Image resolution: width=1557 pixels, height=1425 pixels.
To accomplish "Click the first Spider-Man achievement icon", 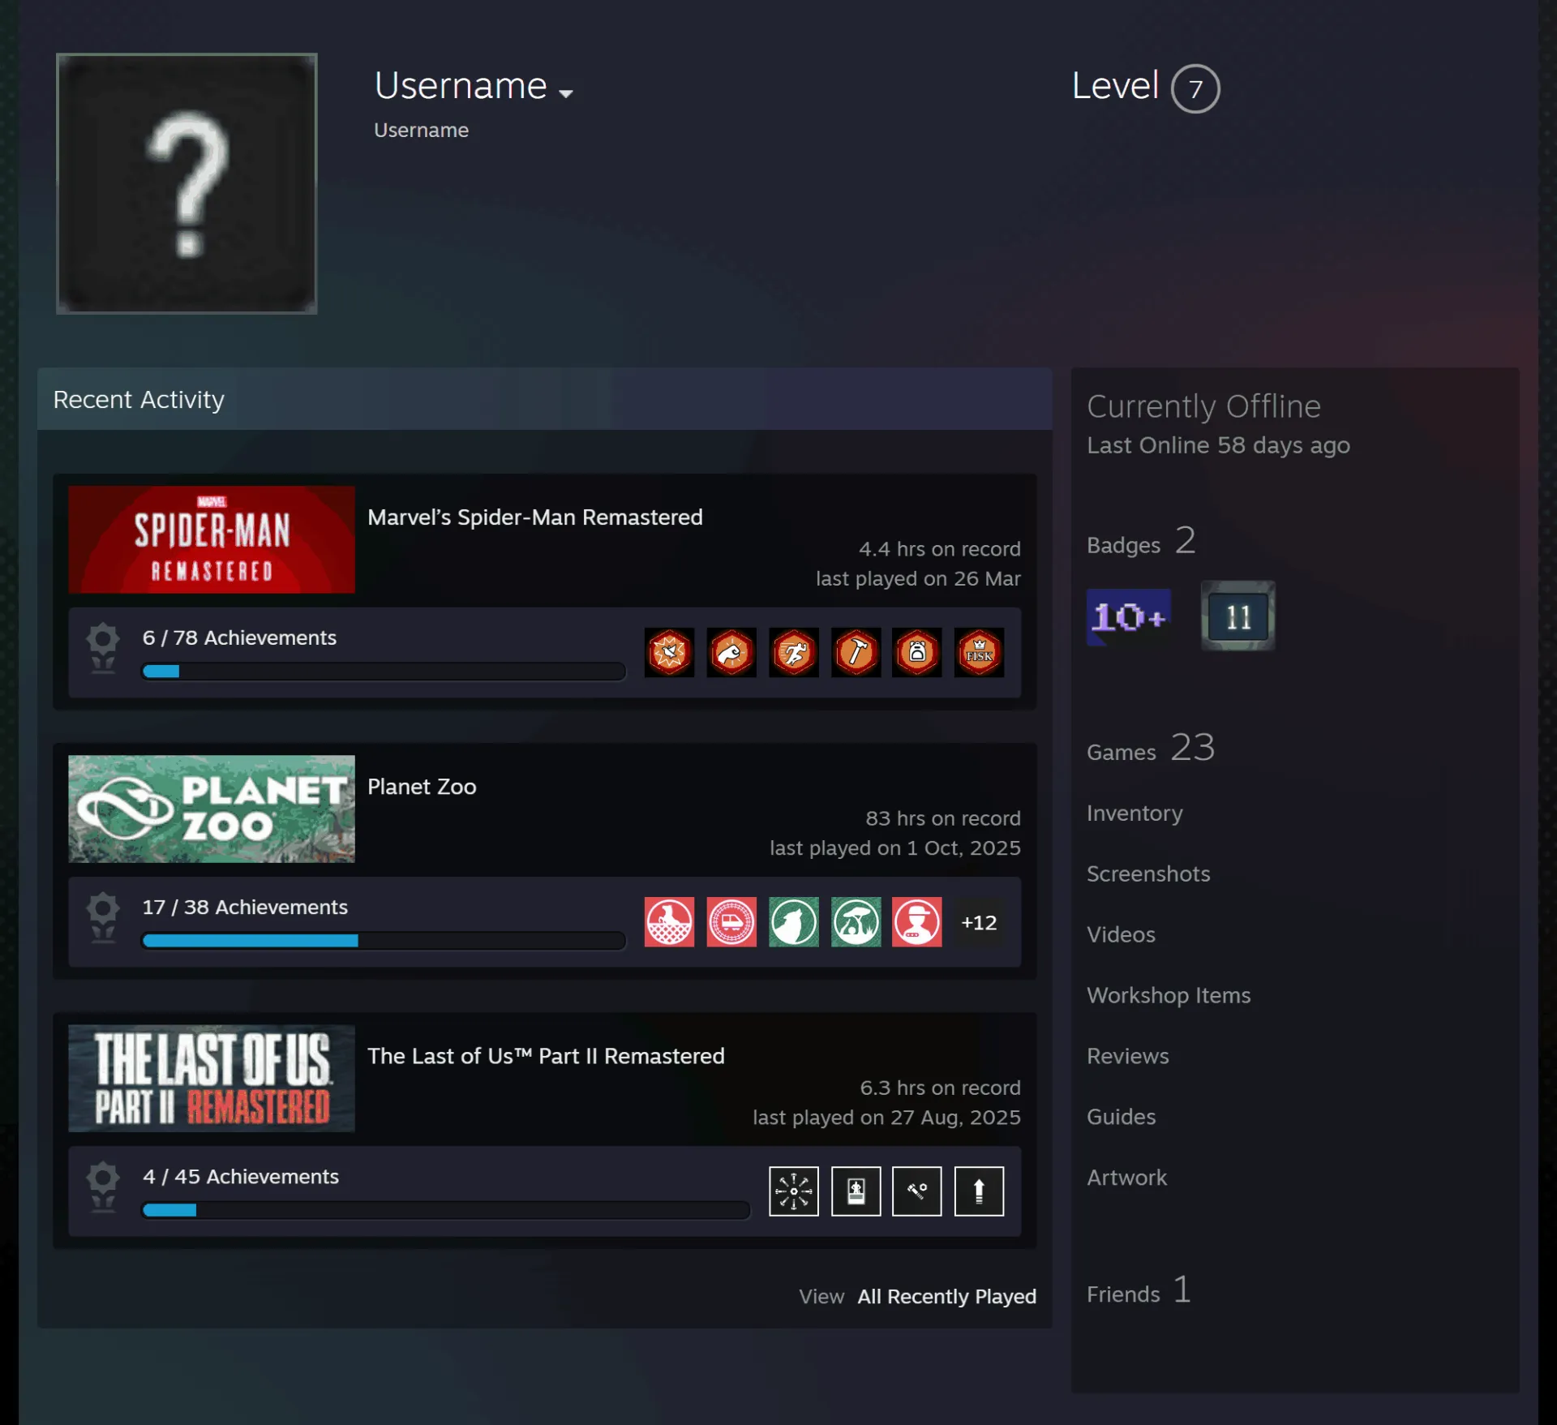I will 669,652.
